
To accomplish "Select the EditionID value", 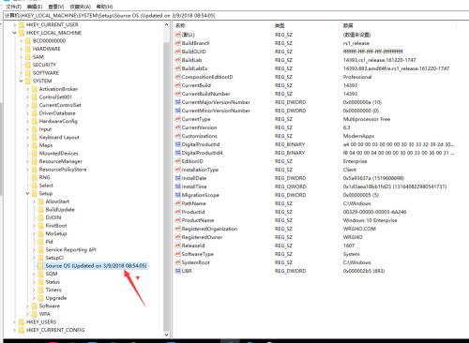I will pos(192,161).
